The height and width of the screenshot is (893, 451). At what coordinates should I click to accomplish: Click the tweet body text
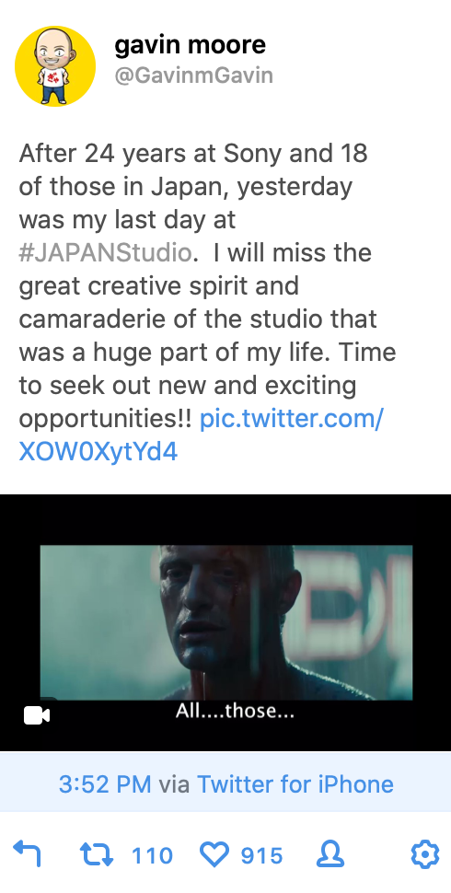pyautogui.click(x=207, y=302)
